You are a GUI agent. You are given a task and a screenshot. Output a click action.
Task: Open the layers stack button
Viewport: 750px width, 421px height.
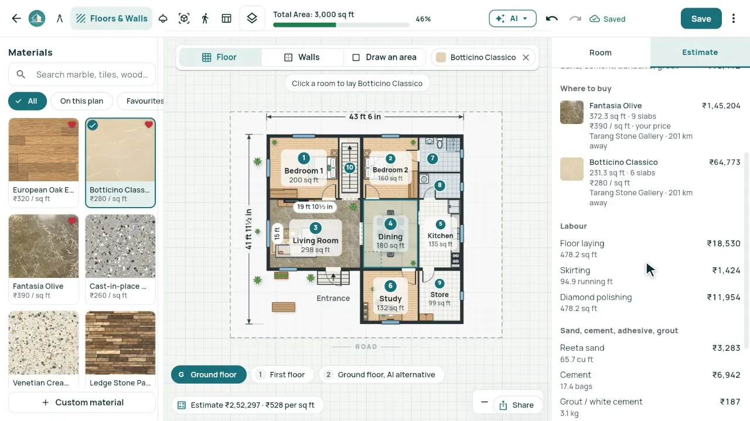[252, 19]
